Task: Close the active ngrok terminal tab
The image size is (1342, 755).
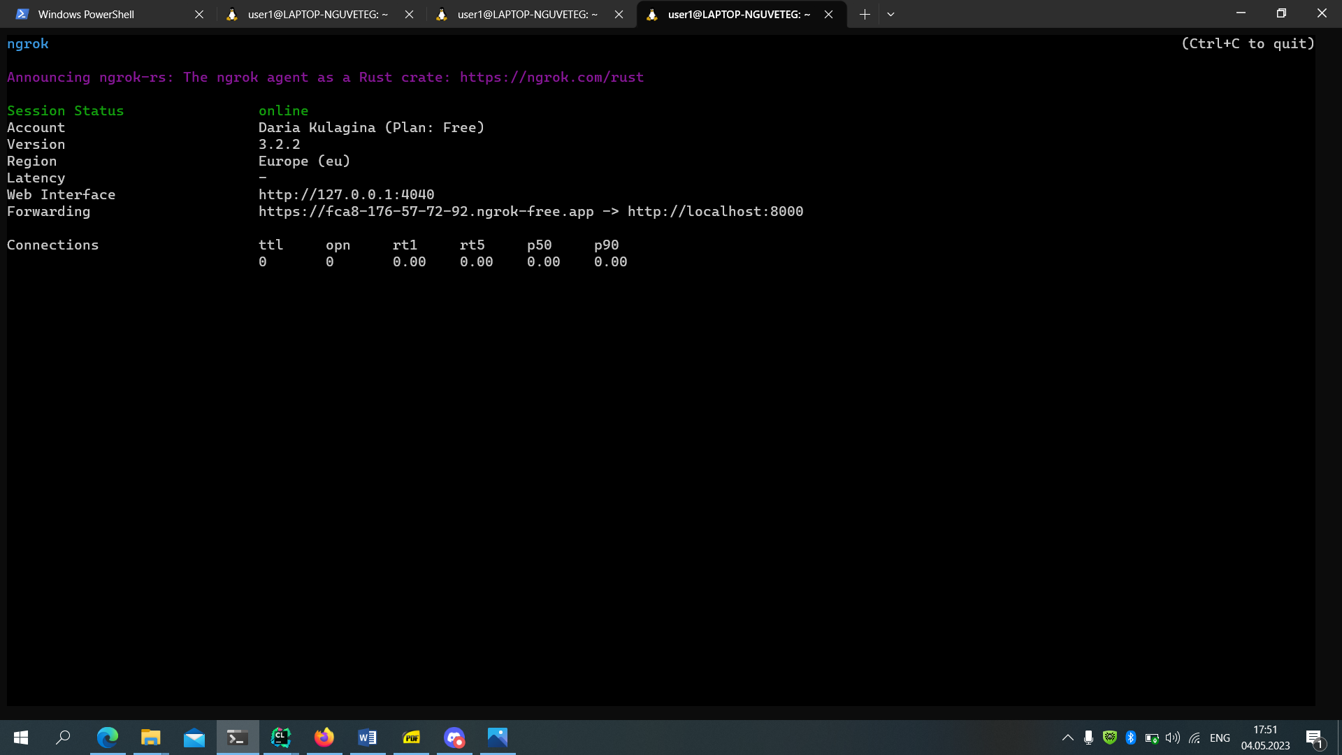Action: (828, 14)
